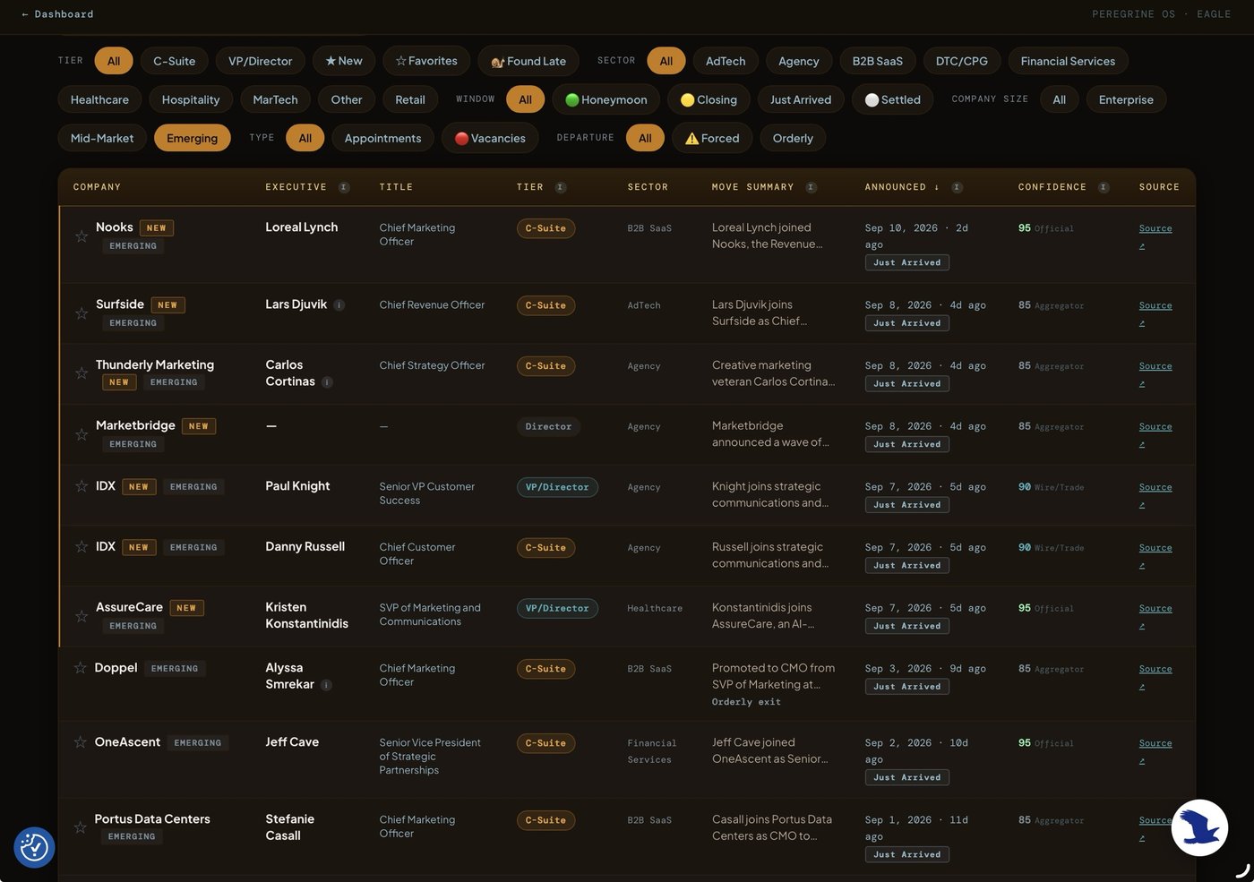
Task: Favorite the AssureCare row star
Action: point(82,616)
